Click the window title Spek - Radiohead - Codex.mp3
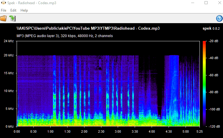Image resolution: width=223 pixels, height=138 pixels. point(32,3)
